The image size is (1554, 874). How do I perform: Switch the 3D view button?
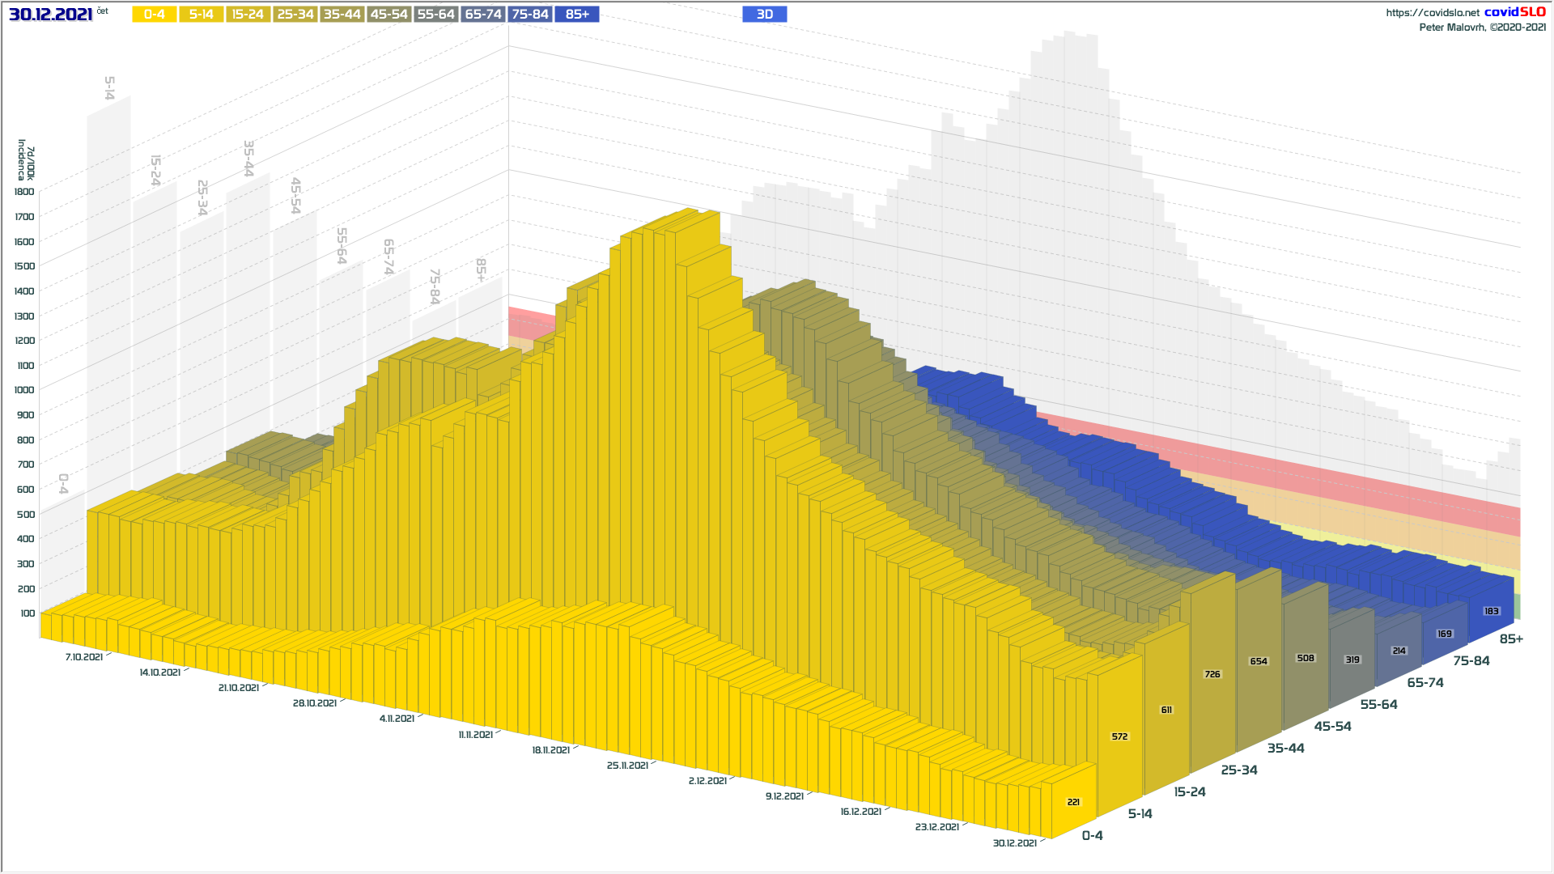point(764,15)
